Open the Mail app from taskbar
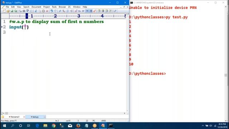 [70, 126]
